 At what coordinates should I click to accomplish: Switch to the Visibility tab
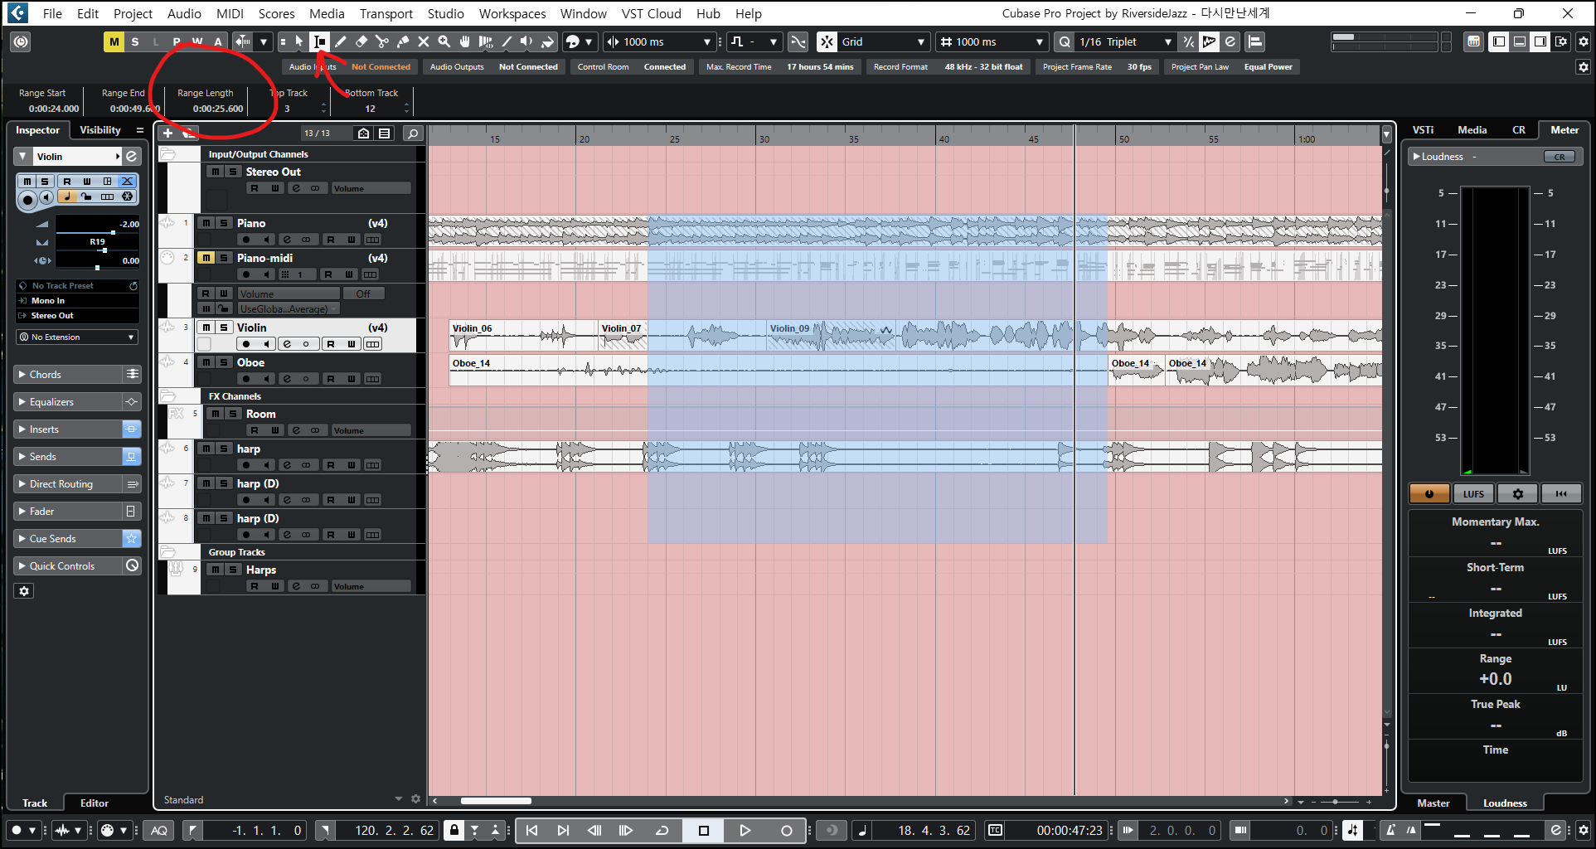pos(99,130)
